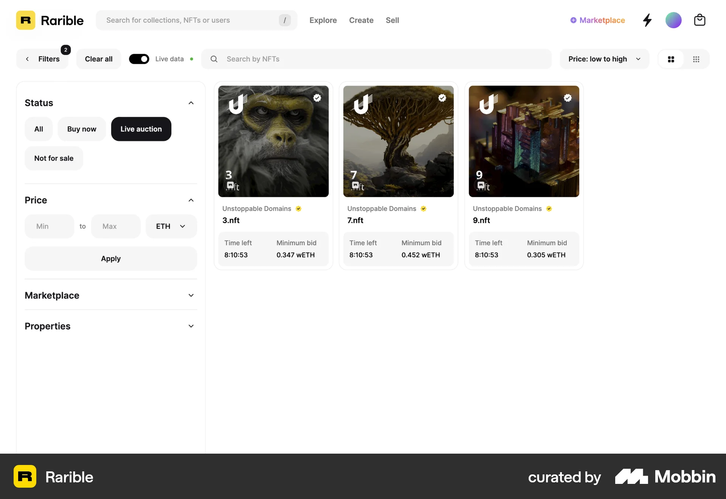726x499 pixels.
Task: Disable the Live data toggle
Action: [139, 59]
